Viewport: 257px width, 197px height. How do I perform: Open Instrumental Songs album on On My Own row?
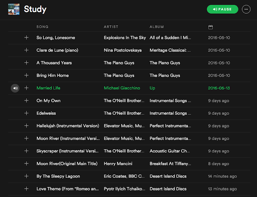170,101
